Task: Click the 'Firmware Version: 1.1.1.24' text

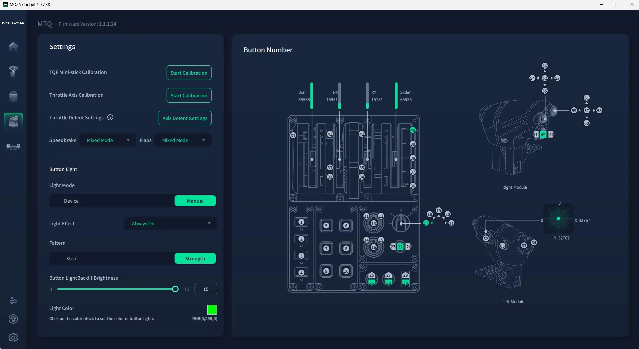Action: pos(87,24)
